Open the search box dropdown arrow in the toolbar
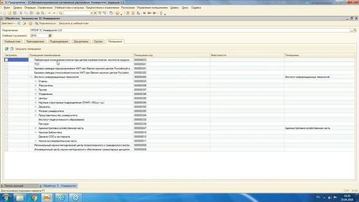 pyautogui.click(x=91, y=13)
